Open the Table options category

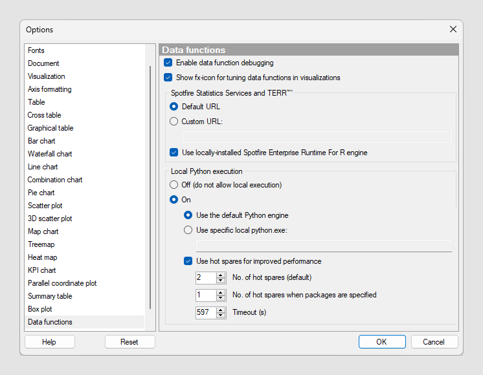tap(84, 102)
